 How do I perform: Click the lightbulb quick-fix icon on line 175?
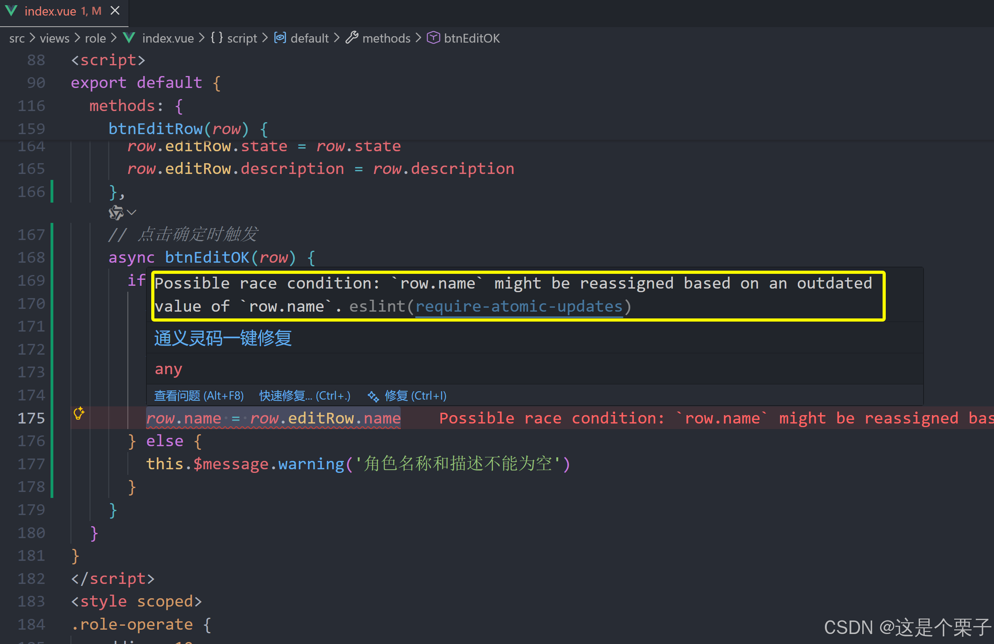tap(79, 413)
